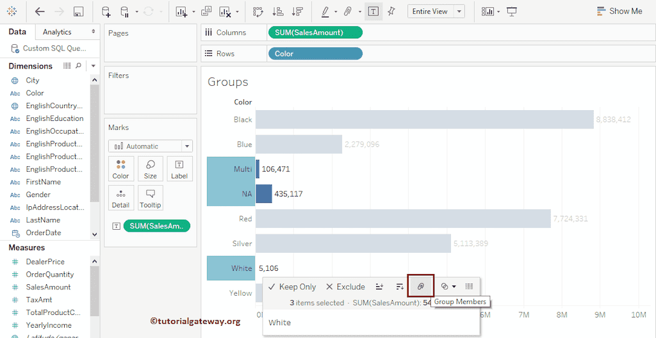Screen dimensions: 656x338
Task: Click the Save icon in the toolbar
Action: (x=78, y=12)
